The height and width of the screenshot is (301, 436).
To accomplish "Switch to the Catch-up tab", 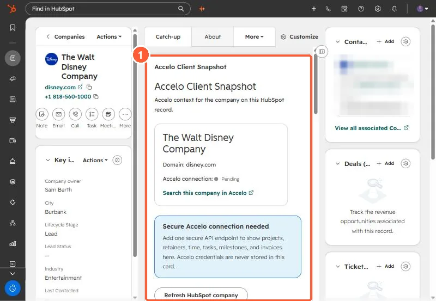I will coord(168,36).
